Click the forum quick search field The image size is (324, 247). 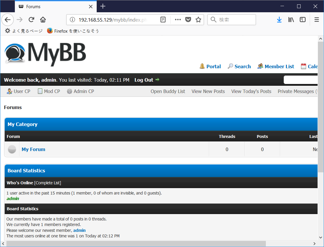pyautogui.click(x=301, y=80)
